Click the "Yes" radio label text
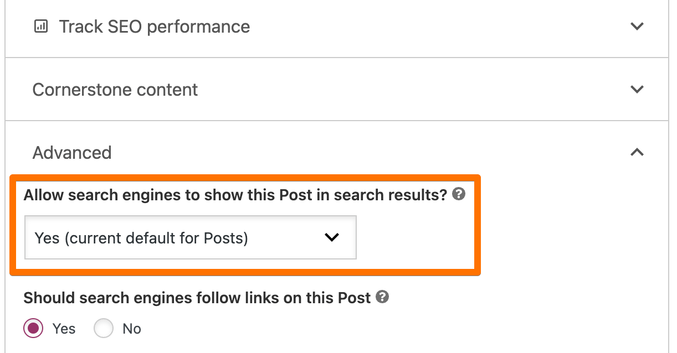677x353 pixels. (x=64, y=329)
